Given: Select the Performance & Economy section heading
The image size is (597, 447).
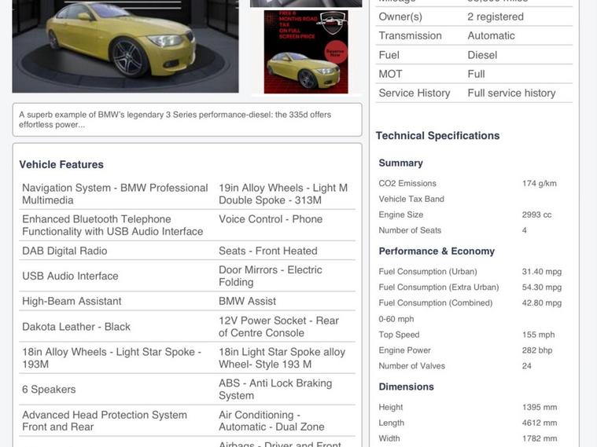Looking at the screenshot, I should 437,251.
